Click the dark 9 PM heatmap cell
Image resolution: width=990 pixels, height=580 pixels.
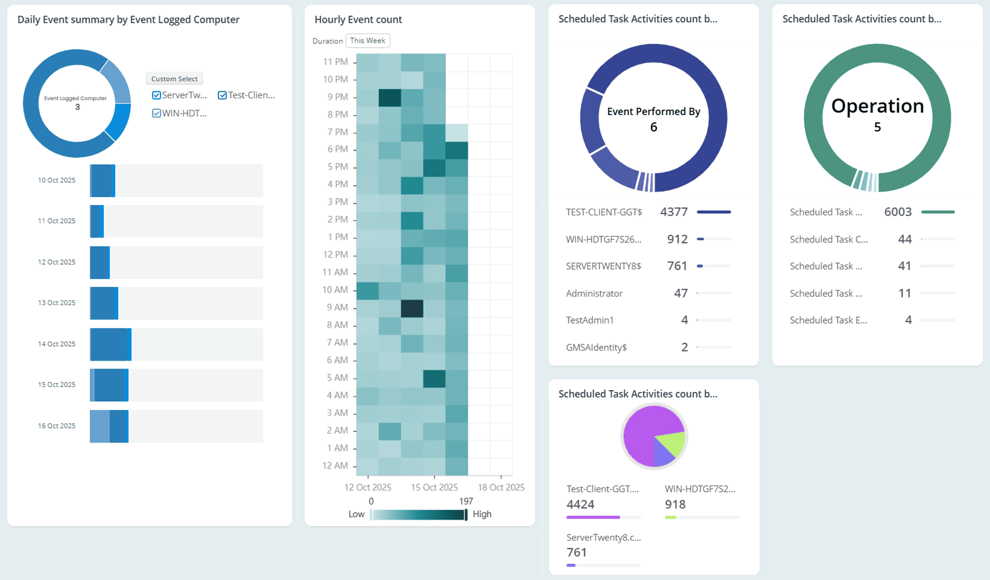[390, 97]
